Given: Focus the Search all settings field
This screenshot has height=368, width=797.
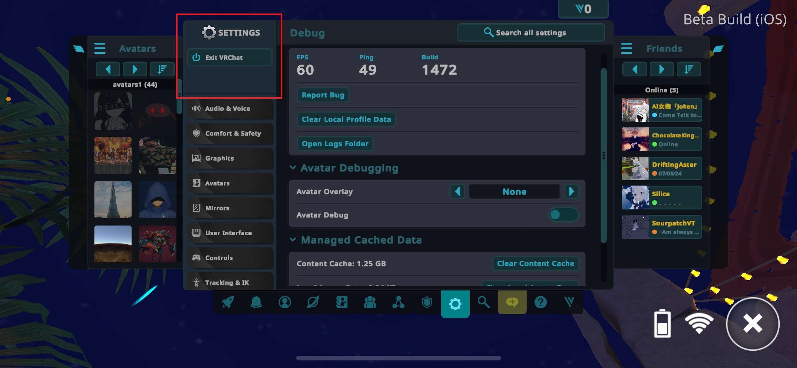Looking at the screenshot, I should [531, 32].
